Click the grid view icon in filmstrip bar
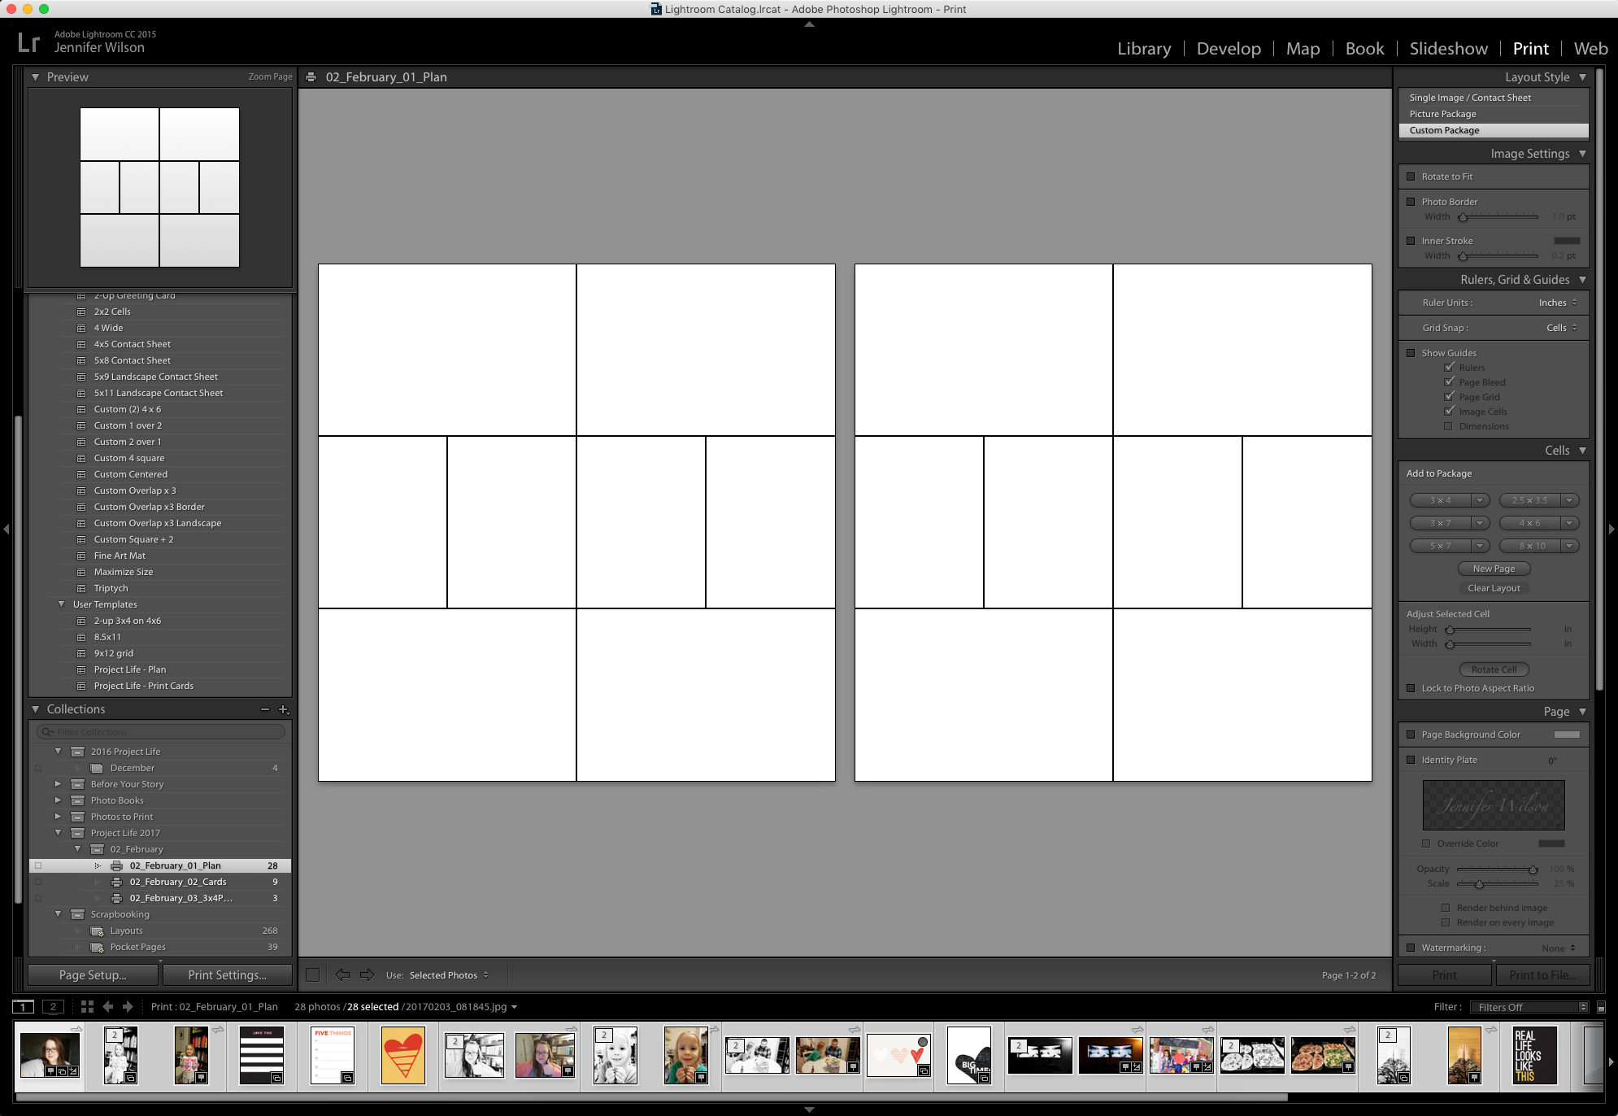This screenshot has width=1618, height=1116. click(88, 1006)
